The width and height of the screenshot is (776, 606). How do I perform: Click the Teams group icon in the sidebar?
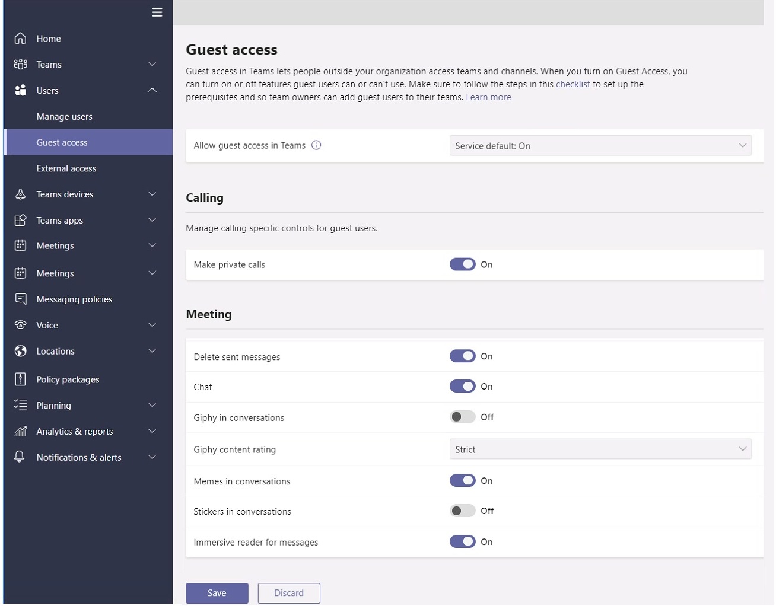pyautogui.click(x=21, y=65)
